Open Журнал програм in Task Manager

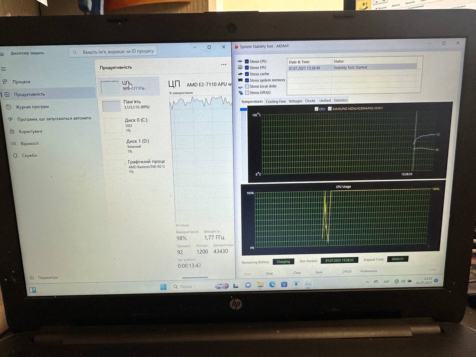[32, 107]
